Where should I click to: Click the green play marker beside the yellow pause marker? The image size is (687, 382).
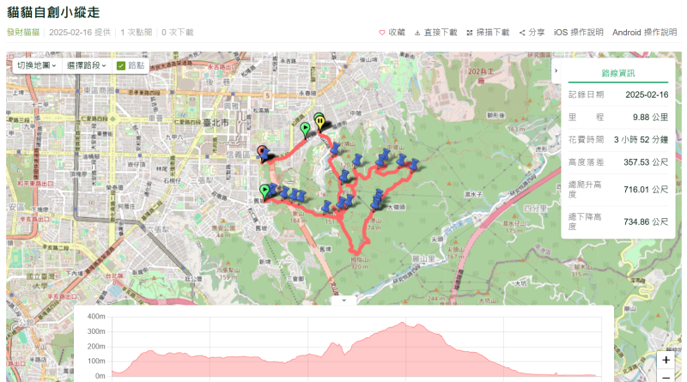306,130
